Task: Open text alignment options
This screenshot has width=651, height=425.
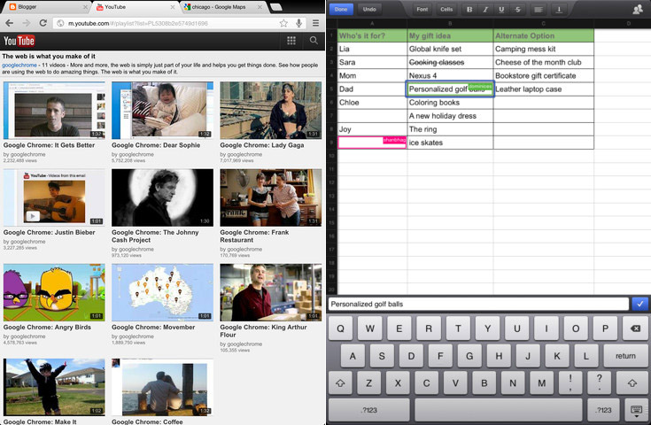Action: (x=539, y=9)
